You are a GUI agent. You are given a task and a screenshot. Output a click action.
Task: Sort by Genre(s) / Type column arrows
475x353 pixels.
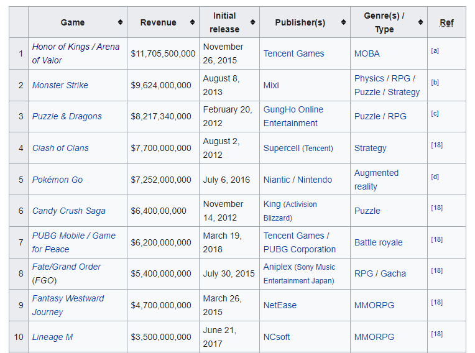[420, 22]
